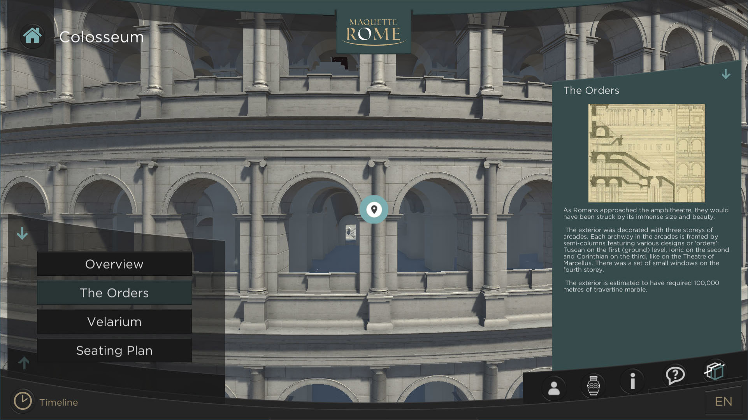Image resolution: width=748 pixels, height=420 pixels.
Task: Click the 3D cube model icon
Action: pos(715,371)
